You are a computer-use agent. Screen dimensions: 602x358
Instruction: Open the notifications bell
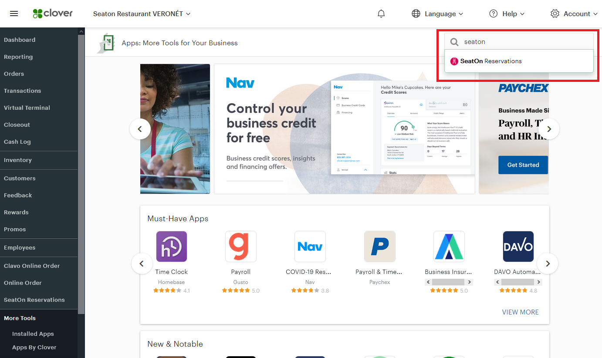[x=381, y=14]
